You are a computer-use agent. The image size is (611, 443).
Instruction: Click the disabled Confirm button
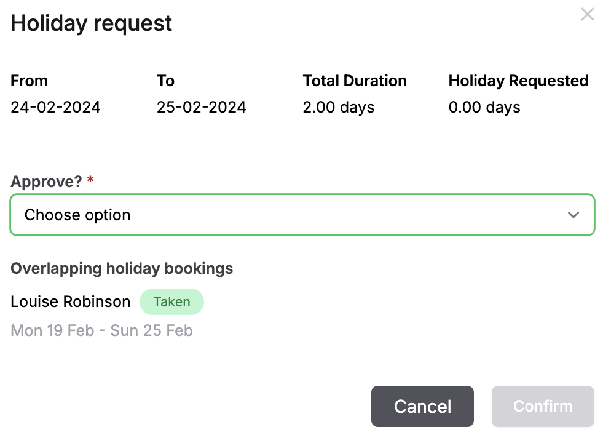542,406
